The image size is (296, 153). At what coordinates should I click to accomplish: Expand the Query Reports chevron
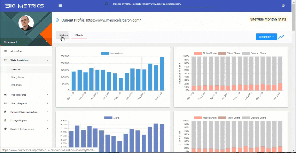click(x=47, y=103)
